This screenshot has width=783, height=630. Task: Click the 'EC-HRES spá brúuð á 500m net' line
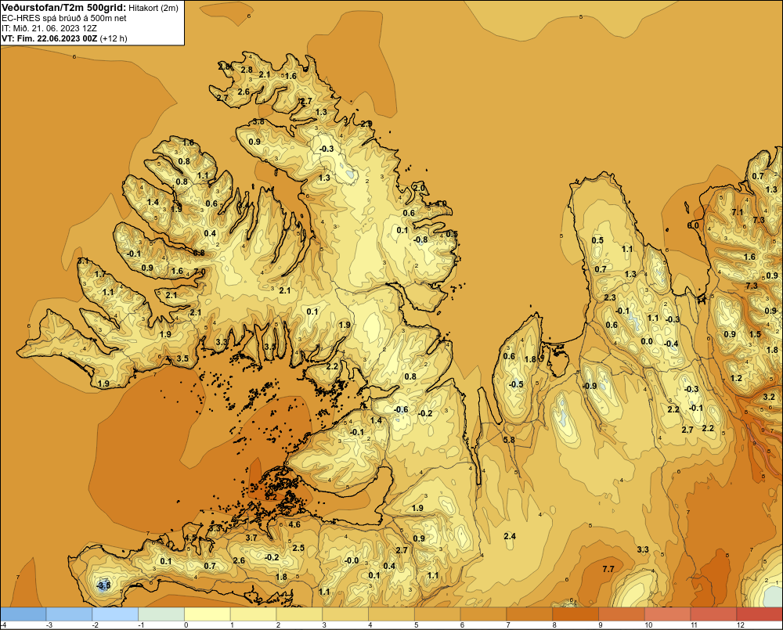(x=64, y=18)
